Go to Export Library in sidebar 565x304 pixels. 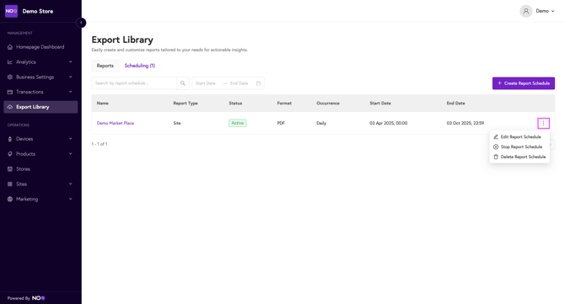(x=40, y=107)
